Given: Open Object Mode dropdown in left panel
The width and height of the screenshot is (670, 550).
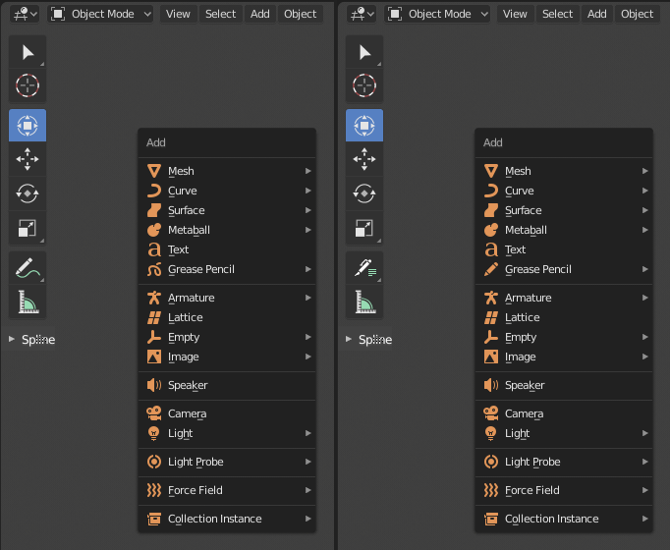Looking at the screenshot, I should (x=100, y=14).
